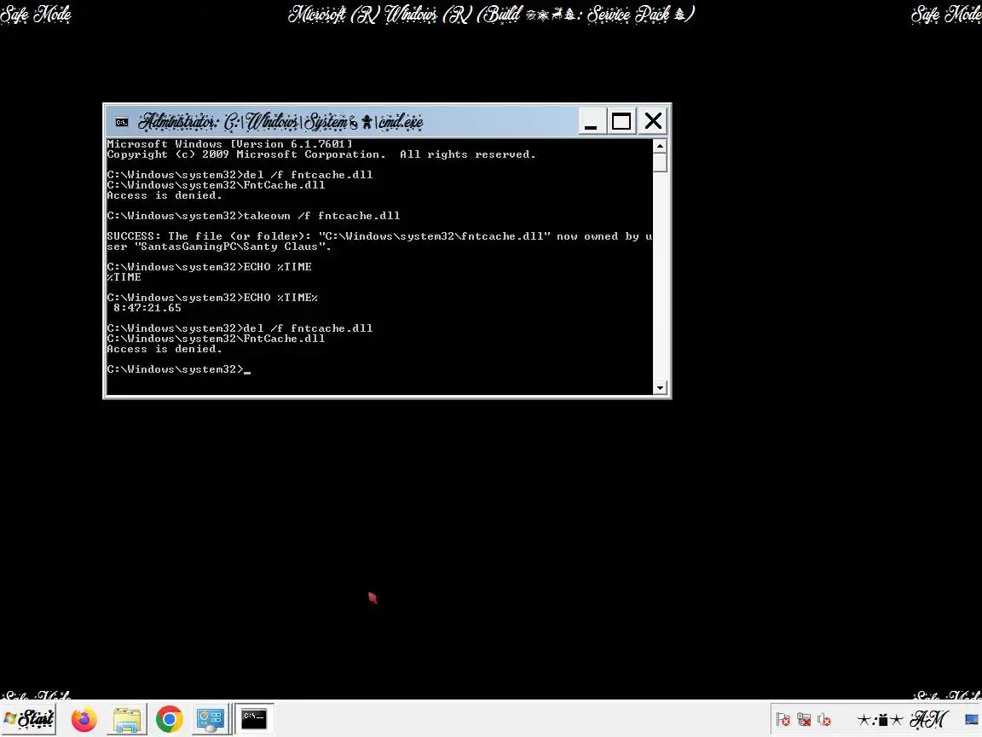The image size is (982, 737).
Task: Click the "Microsoft Windows [Version 6.1.7601]" line
Action: [229, 144]
